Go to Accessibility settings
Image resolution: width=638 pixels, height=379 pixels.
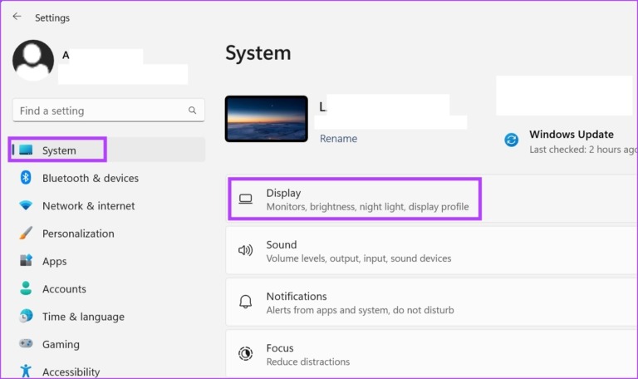[71, 372]
